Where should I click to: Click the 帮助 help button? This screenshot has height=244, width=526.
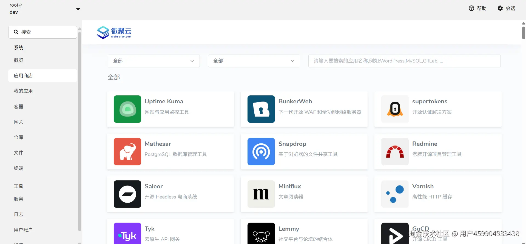(477, 8)
